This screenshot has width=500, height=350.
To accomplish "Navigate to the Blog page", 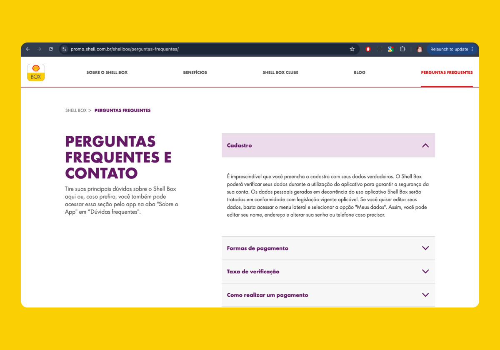I will click(360, 72).
